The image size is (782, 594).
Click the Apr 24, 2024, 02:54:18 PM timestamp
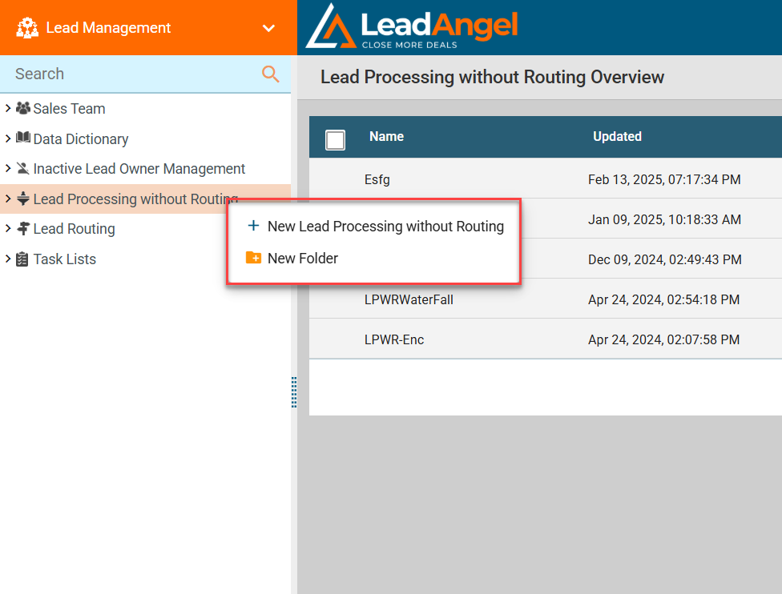click(663, 299)
